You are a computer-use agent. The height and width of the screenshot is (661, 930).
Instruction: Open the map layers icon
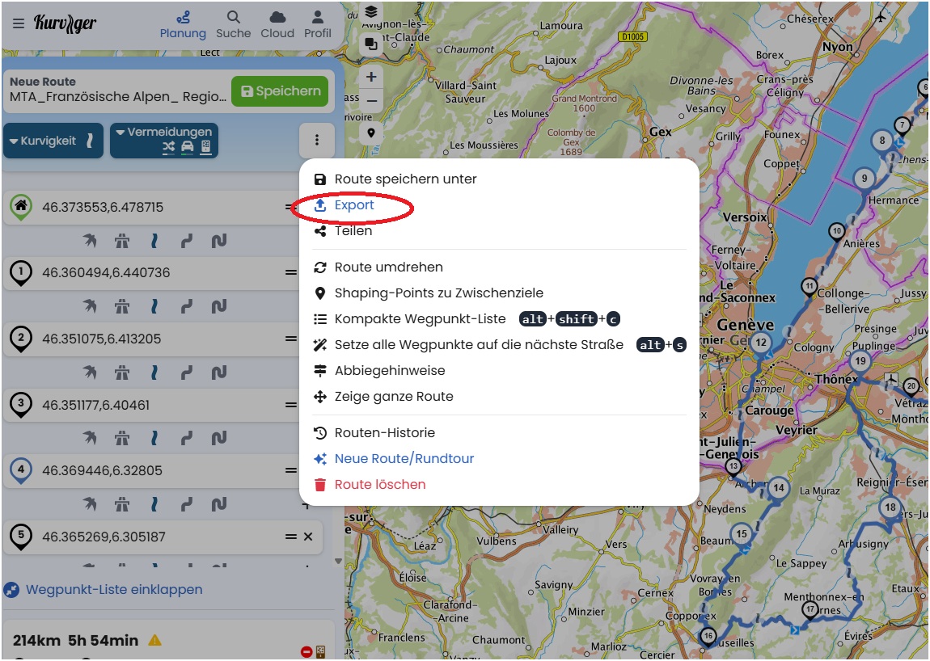point(371,12)
